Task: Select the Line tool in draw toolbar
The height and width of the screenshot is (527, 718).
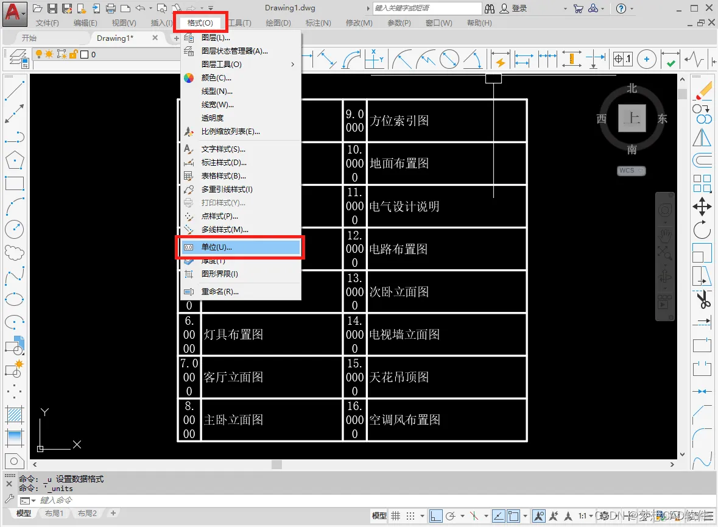Action: pyautogui.click(x=14, y=90)
